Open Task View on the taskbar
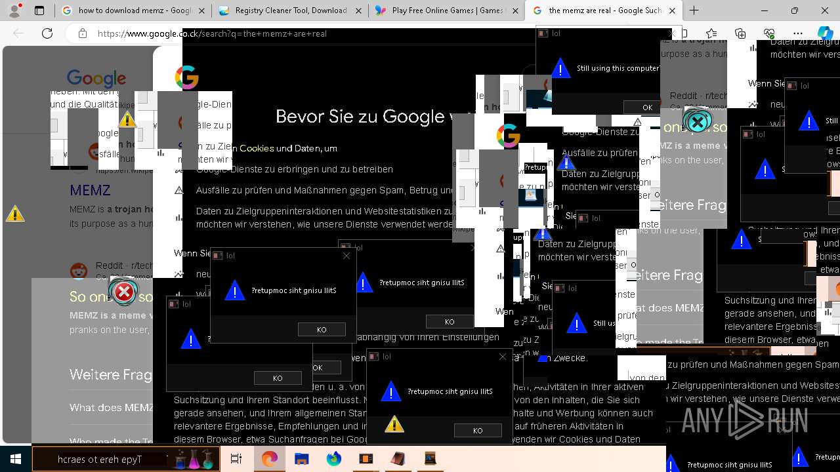 (x=236, y=459)
